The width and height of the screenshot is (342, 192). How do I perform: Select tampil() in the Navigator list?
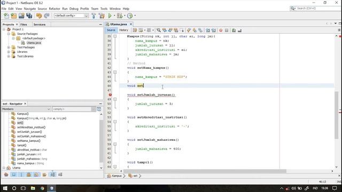point(21,145)
